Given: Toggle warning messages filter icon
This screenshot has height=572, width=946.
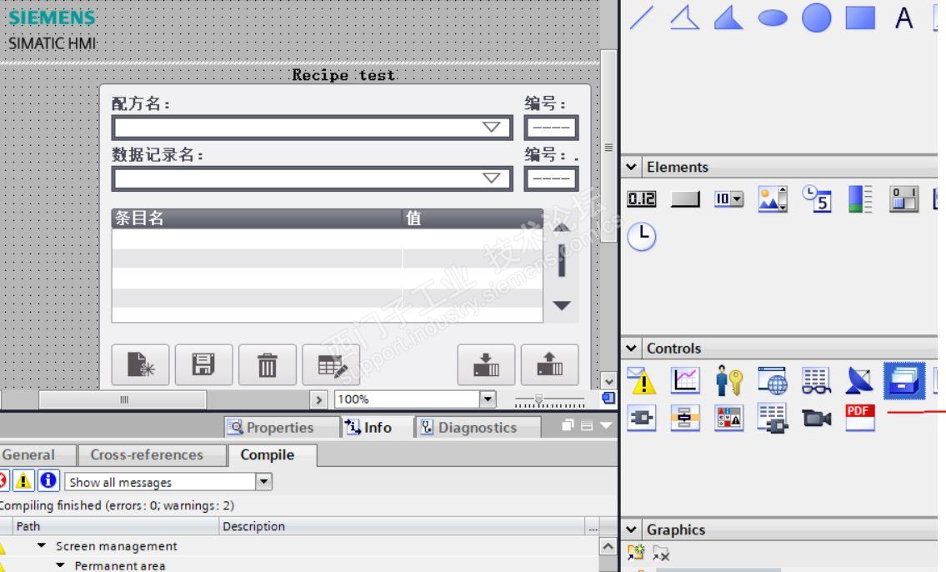Looking at the screenshot, I should [23, 481].
